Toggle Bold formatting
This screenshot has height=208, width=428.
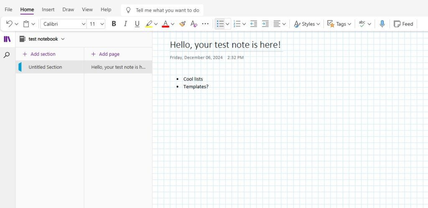114,24
